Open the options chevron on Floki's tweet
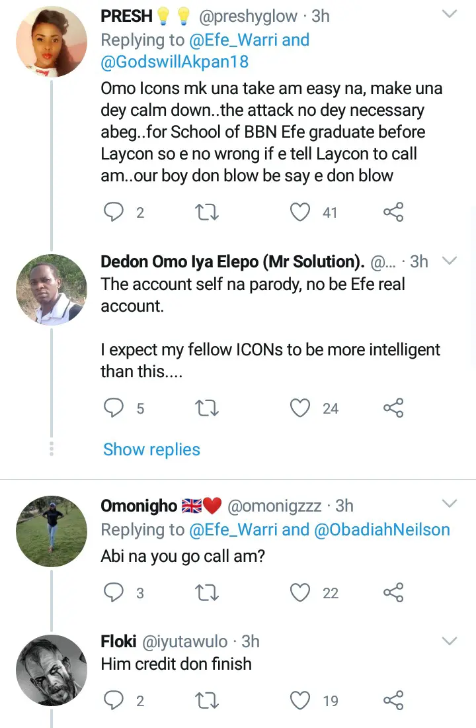The width and height of the screenshot is (476, 728). pyautogui.click(x=450, y=641)
